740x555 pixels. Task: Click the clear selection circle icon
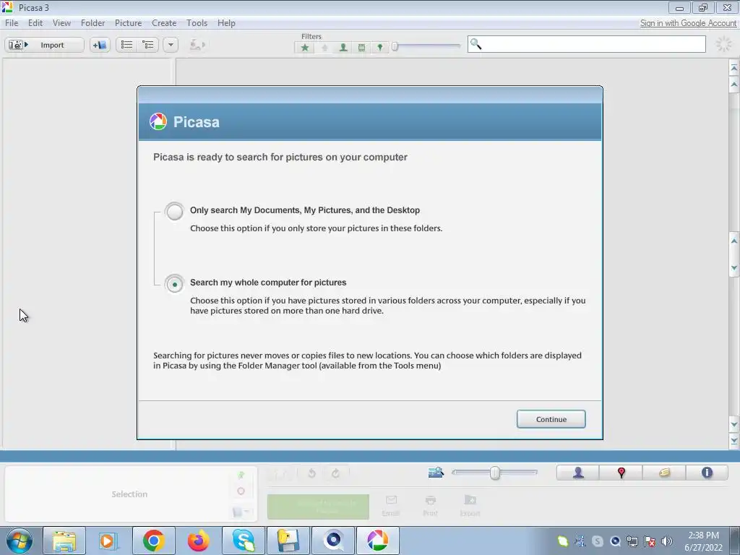click(x=241, y=491)
